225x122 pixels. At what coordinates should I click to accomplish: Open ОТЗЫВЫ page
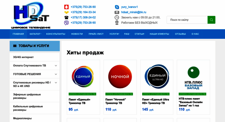pos(180,34)
